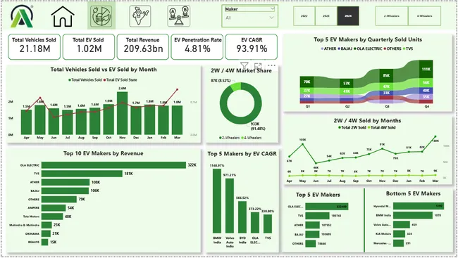This screenshot has height=258, width=458.
Task: Select the BYD India 566.52% column
Action: point(242,217)
